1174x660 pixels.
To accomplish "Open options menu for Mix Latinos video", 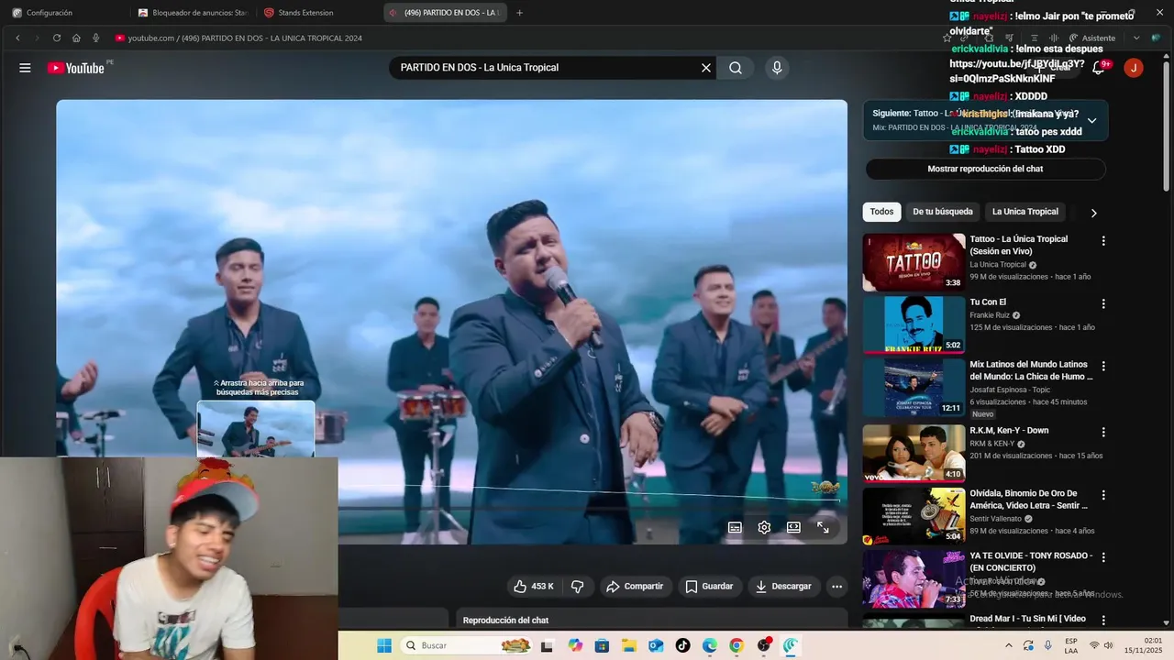I will tap(1103, 366).
